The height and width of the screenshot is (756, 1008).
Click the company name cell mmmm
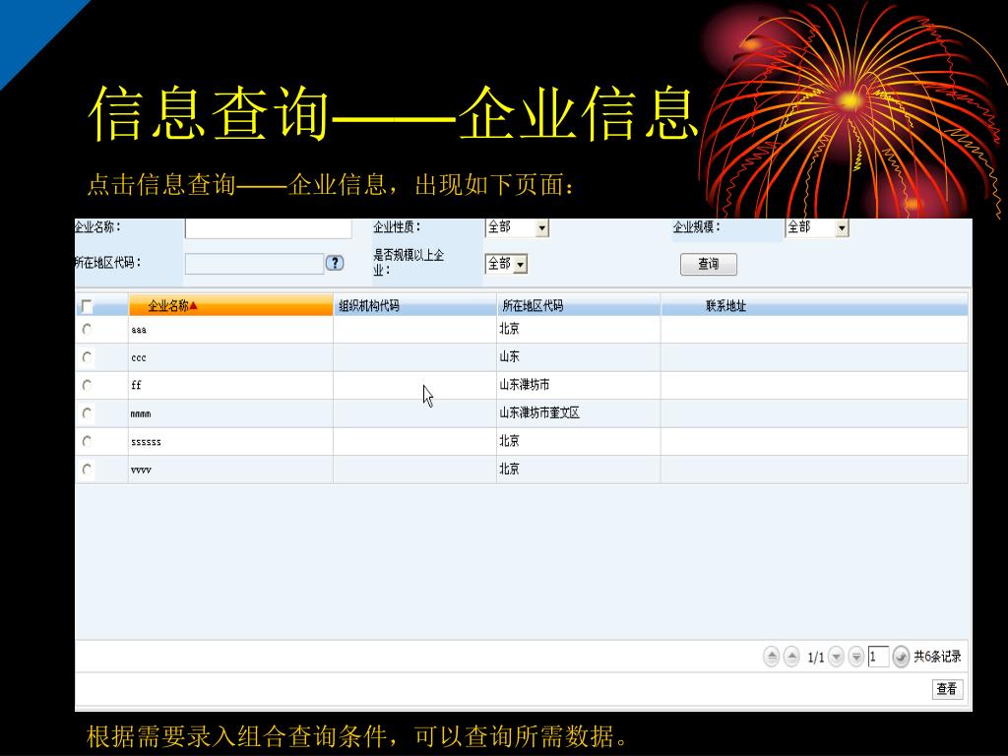pyautogui.click(x=230, y=413)
